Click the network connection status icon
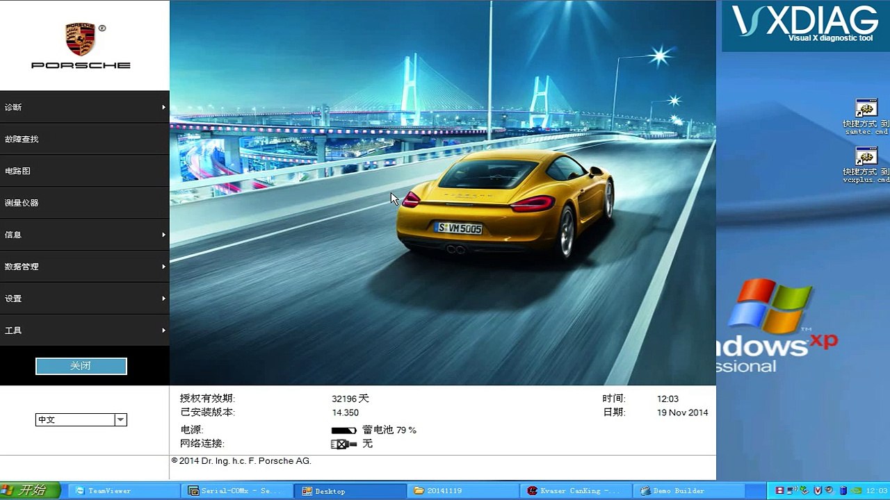This screenshot has height=500, width=890. [x=343, y=444]
